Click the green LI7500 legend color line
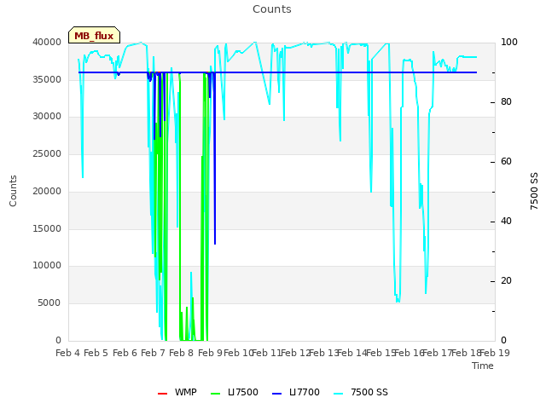 coord(216,394)
